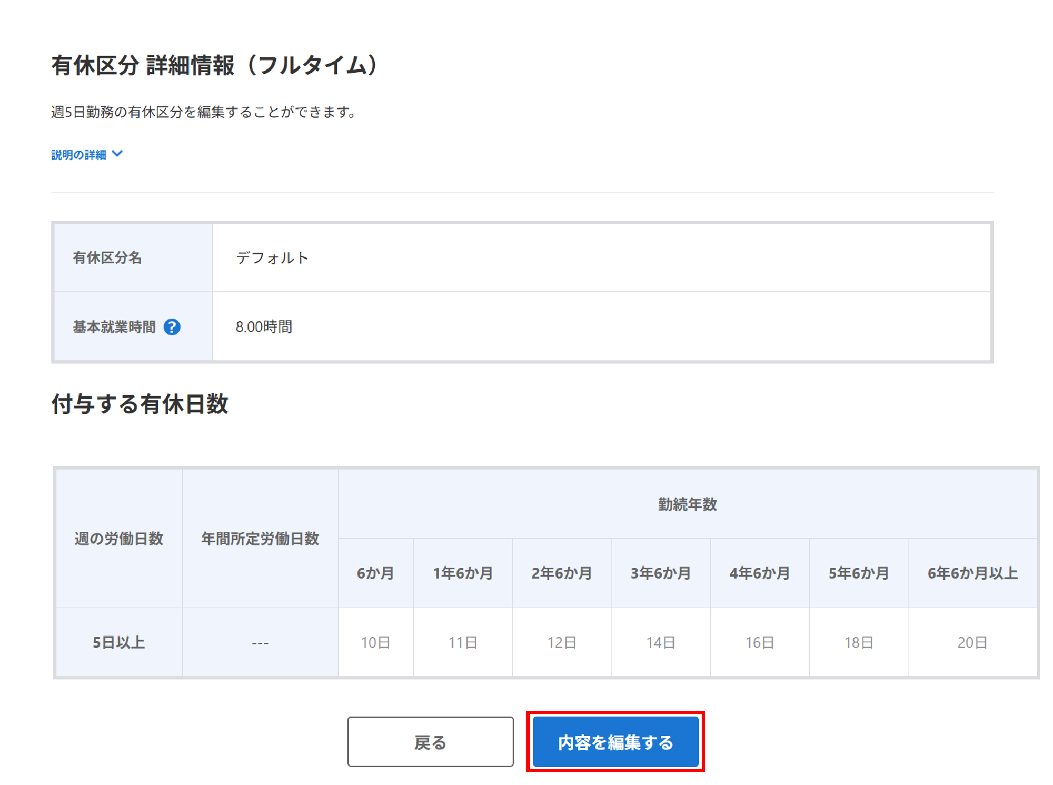The image size is (1053, 785).
Task: Click the 年間所定労働日数 column header
Action: (260, 539)
